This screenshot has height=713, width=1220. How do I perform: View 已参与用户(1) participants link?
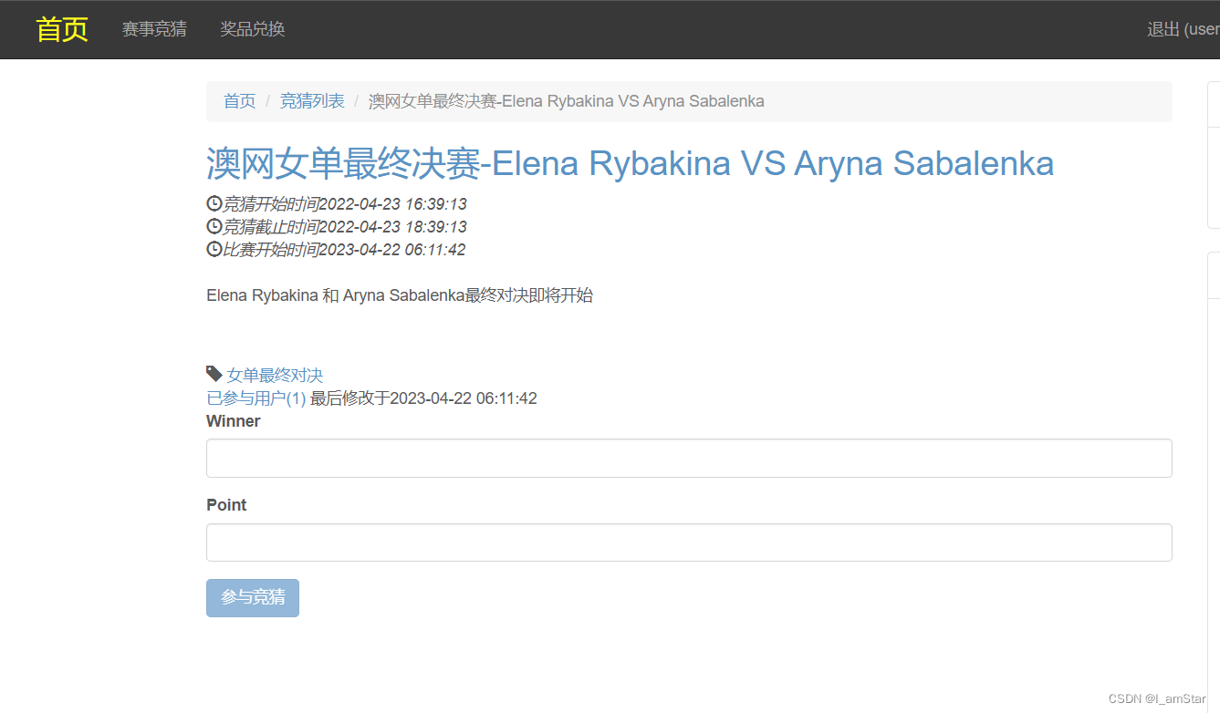[x=256, y=398]
